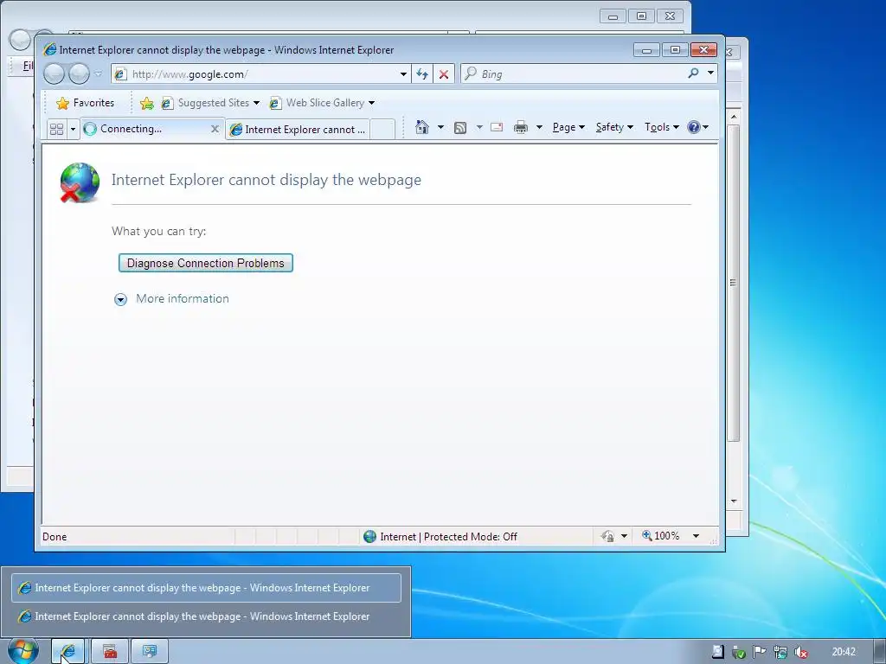Open Suggested Sites link
886x664 pixels.
click(x=210, y=103)
